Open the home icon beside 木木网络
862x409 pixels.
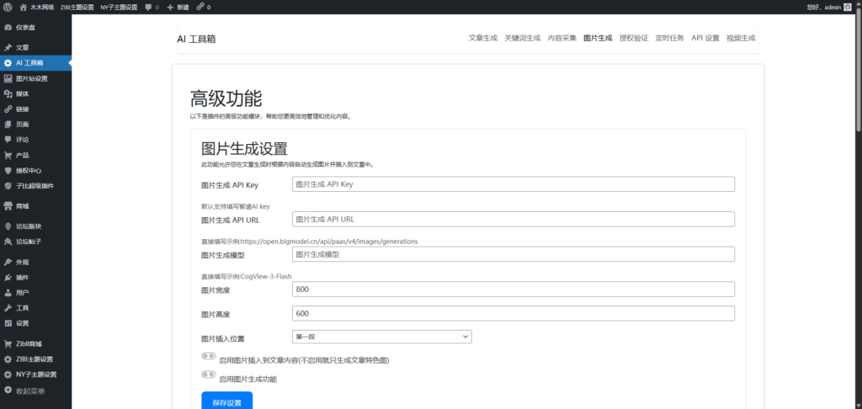(x=23, y=7)
